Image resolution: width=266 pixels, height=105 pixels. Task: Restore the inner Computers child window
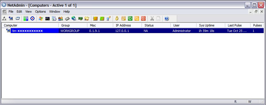click(256, 12)
